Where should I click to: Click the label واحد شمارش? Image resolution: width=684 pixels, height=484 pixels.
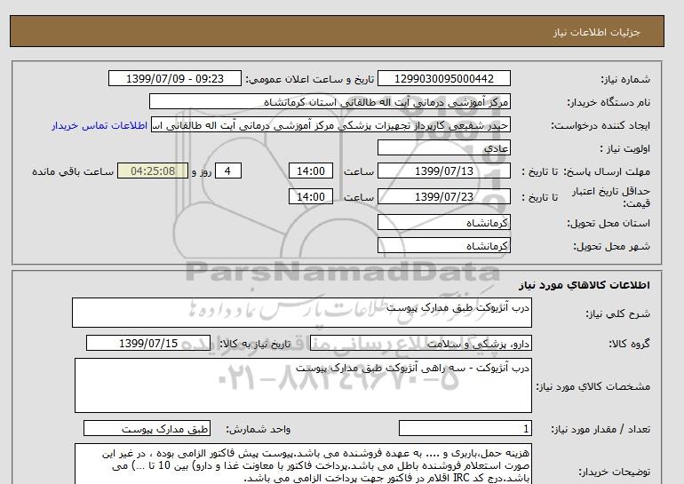(258, 430)
